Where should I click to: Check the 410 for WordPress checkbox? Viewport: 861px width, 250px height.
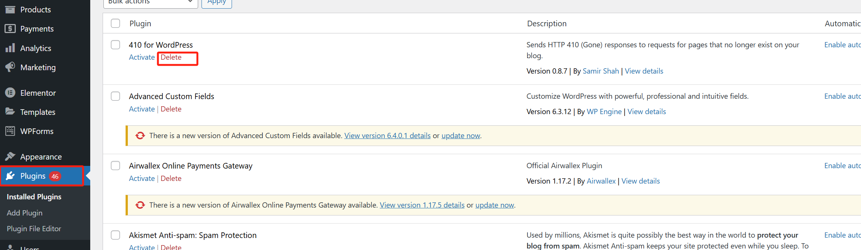(x=115, y=45)
